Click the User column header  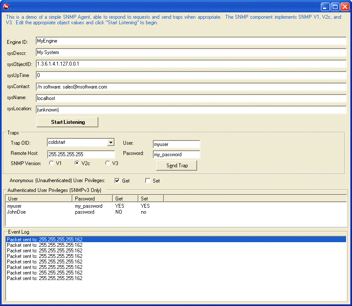pos(39,199)
